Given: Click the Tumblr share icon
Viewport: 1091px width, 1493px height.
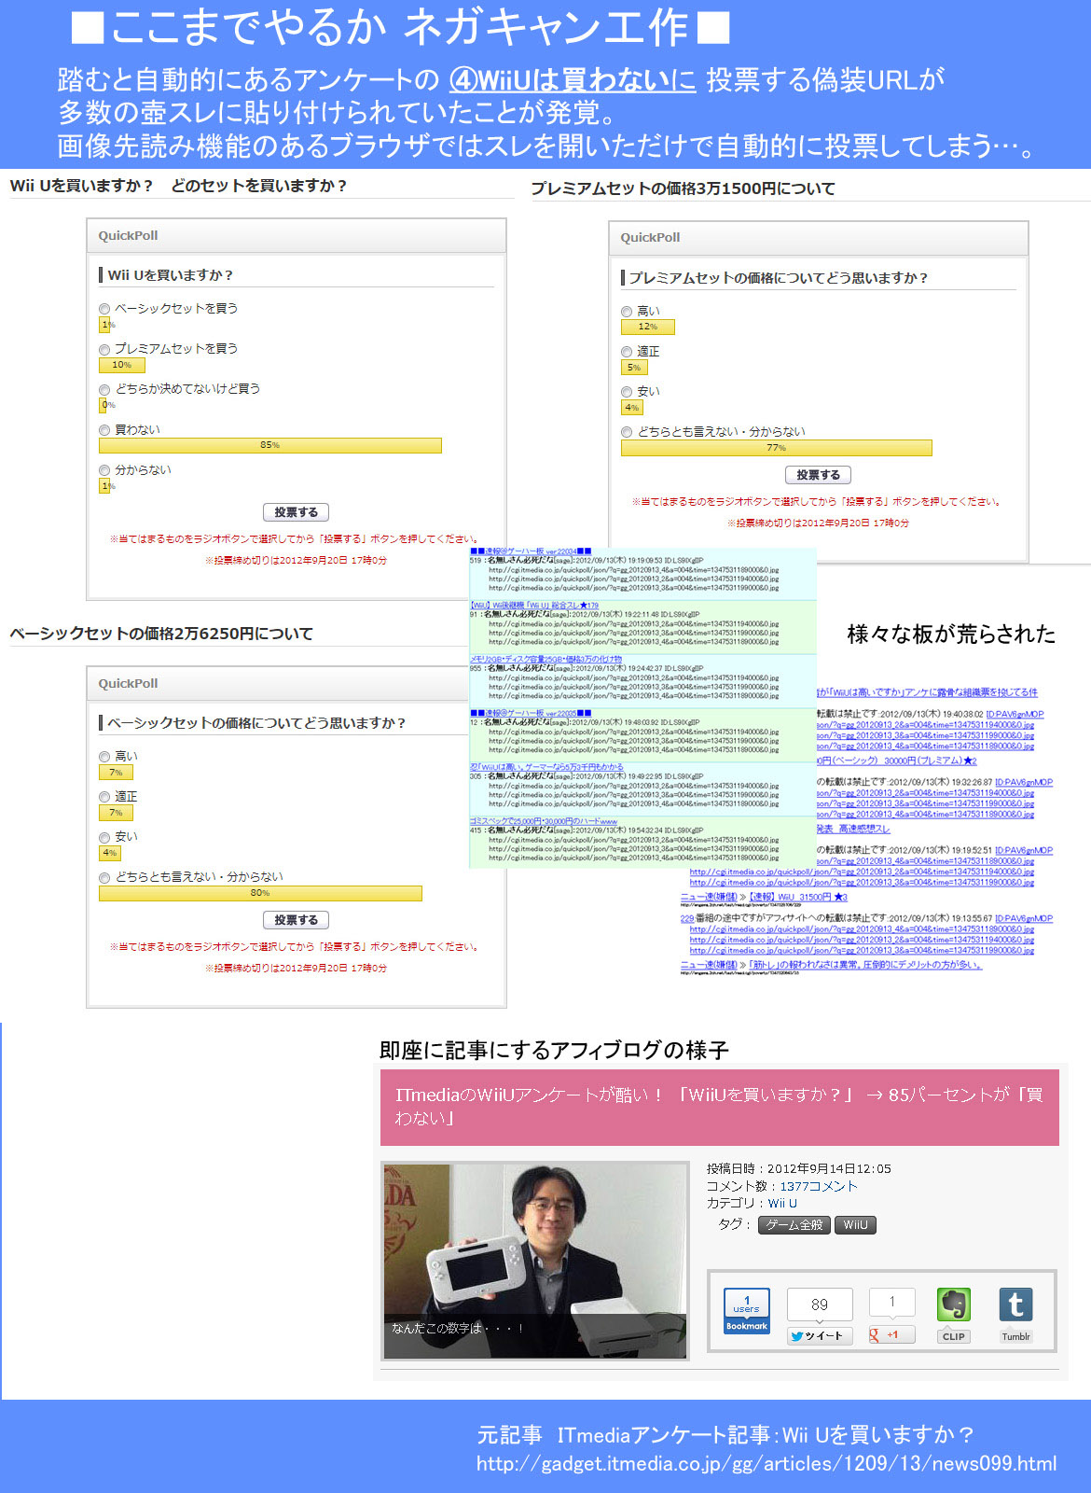Looking at the screenshot, I should click(x=1015, y=1316).
